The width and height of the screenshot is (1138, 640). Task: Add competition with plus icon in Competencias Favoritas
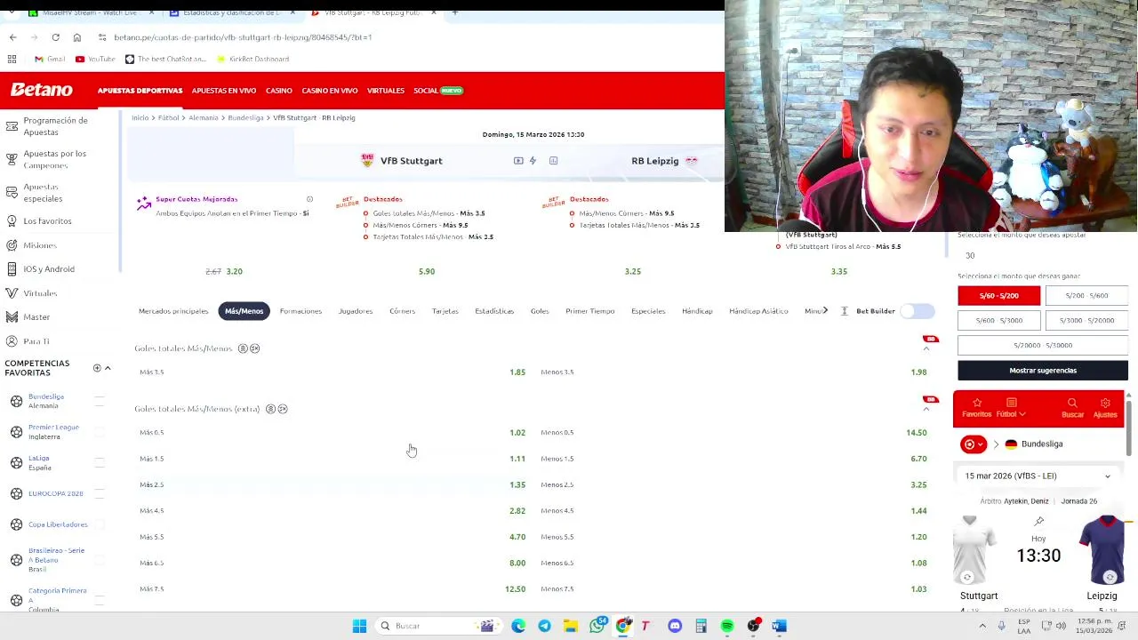click(x=97, y=368)
